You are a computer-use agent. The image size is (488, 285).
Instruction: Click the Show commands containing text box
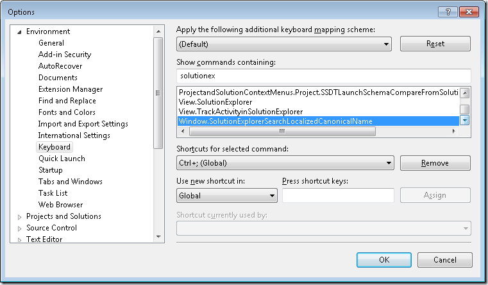(324, 76)
